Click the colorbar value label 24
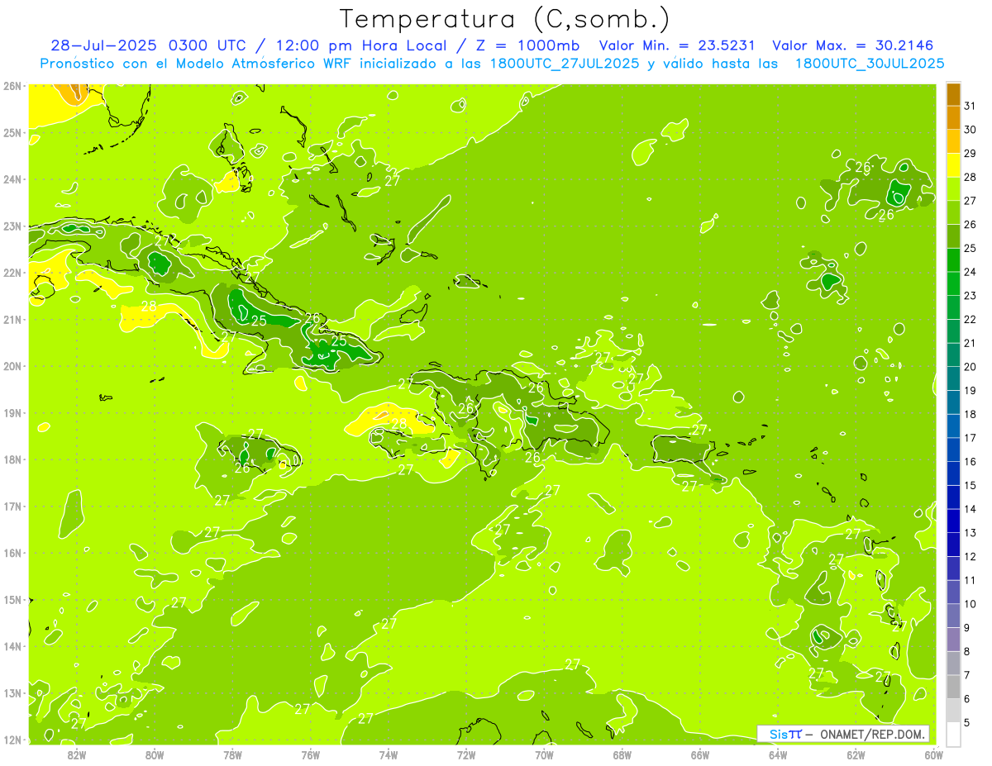This screenshot has width=992, height=766. click(970, 272)
